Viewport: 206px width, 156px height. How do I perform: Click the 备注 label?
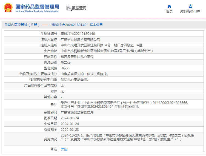pos(54,105)
